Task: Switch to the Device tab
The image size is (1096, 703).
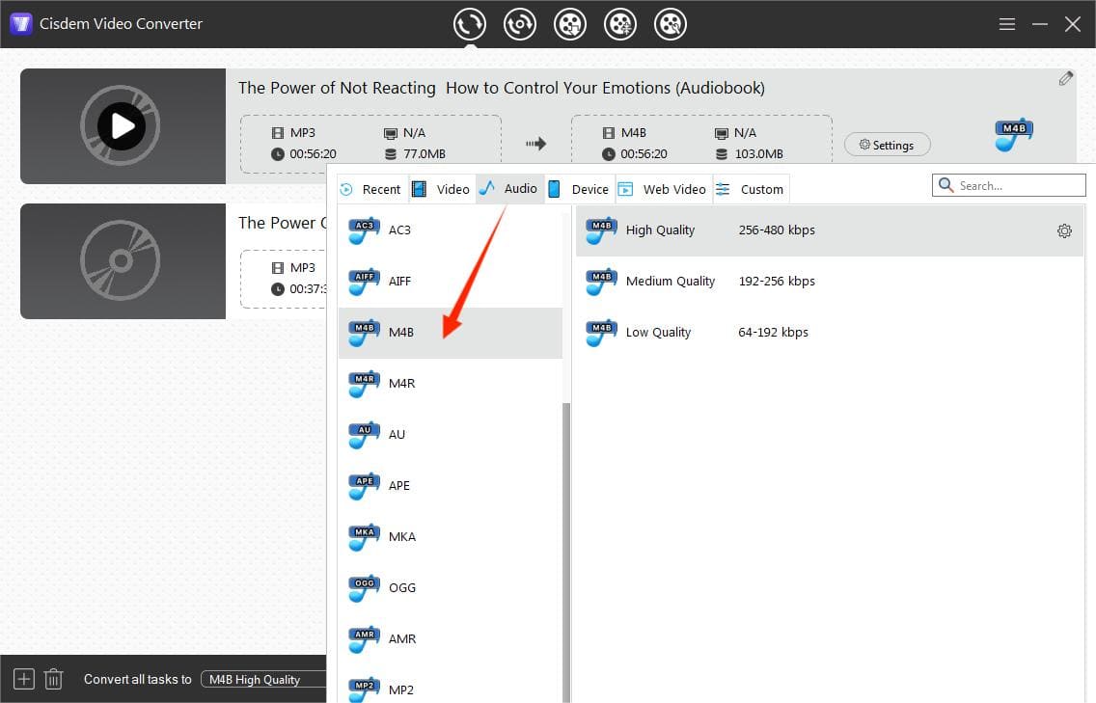Action: 578,189
